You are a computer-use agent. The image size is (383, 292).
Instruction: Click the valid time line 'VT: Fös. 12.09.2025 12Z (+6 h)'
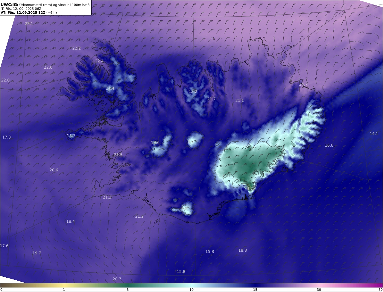tap(29, 13)
